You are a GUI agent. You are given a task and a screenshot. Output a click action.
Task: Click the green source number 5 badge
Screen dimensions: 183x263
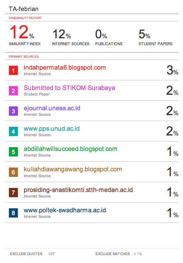[x=13, y=152]
